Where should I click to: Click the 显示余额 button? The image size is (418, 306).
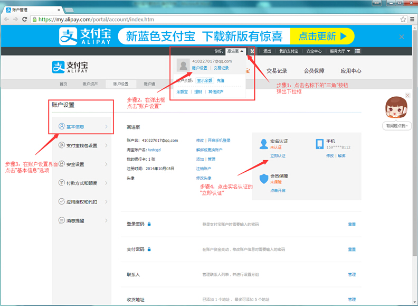(x=204, y=80)
